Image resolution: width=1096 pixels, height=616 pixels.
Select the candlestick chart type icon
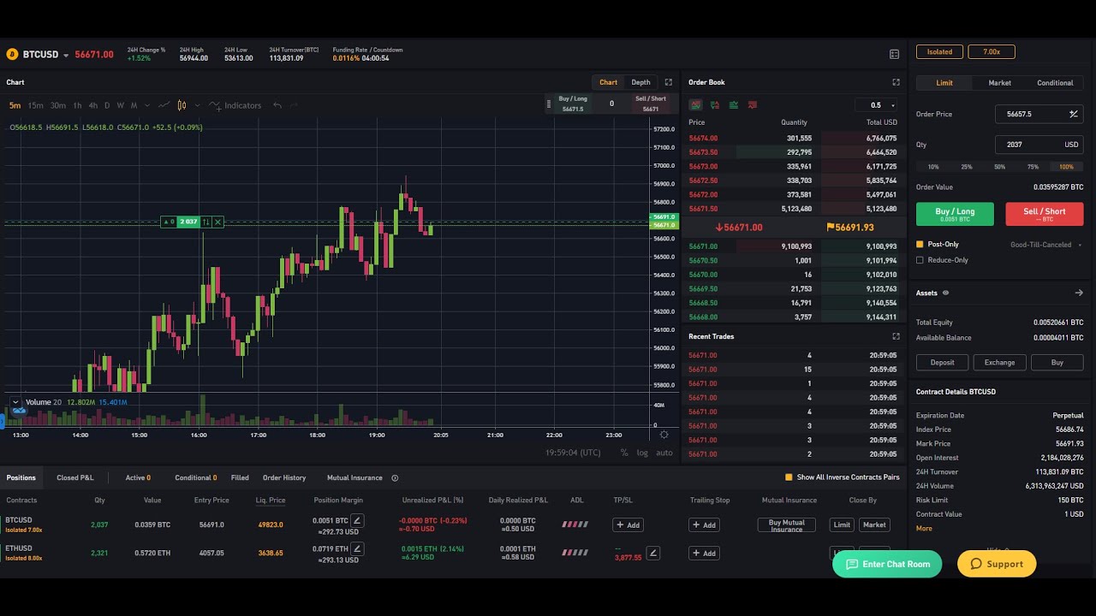[x=182, y=105]
